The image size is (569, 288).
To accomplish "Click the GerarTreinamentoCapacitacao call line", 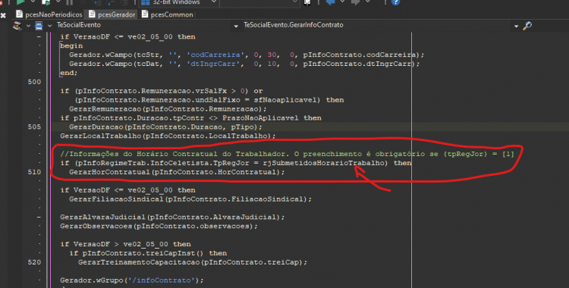I will tap(193, 262).
